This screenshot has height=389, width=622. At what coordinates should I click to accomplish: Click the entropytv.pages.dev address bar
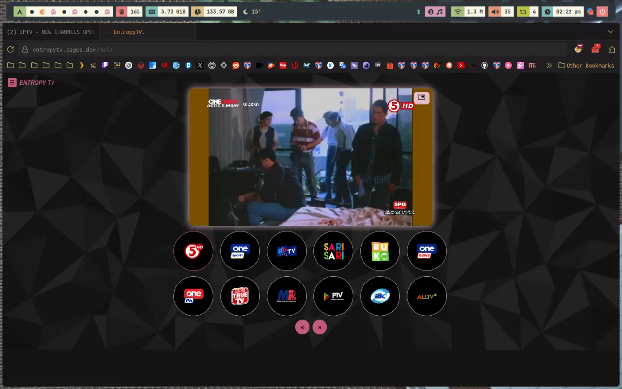point(293,49)
